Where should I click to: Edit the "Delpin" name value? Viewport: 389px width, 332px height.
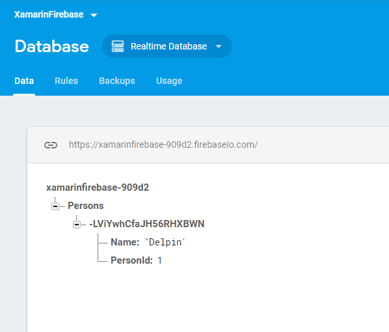[165, 242]
